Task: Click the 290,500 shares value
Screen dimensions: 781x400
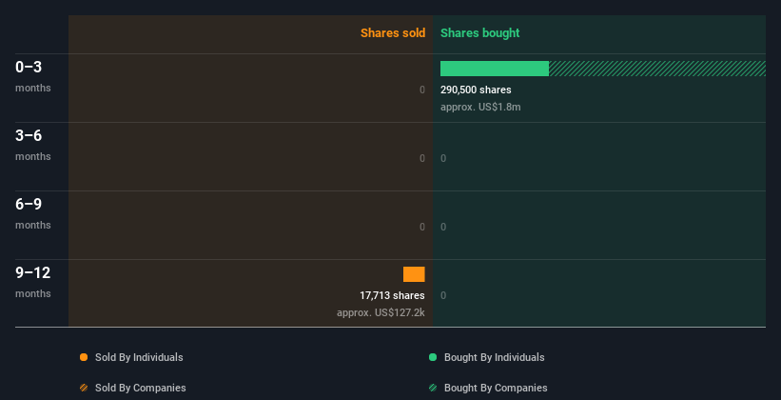Action: click(476, 90)
